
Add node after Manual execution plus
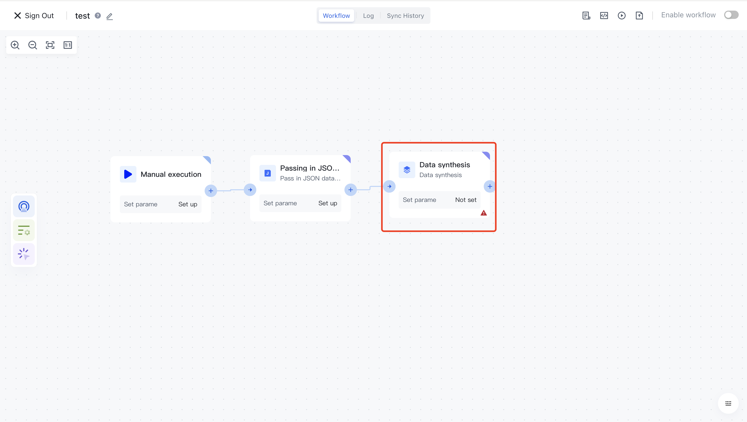coord(211,191)
